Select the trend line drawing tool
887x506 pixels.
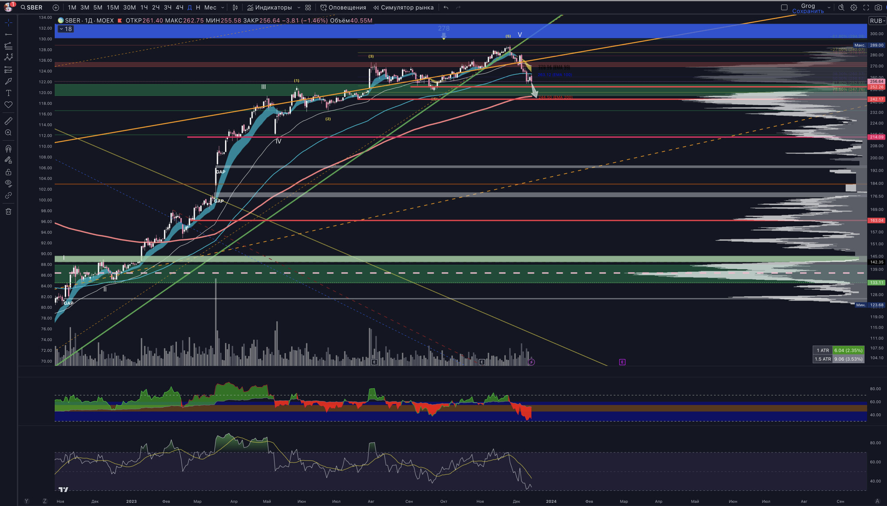(x=9, y=34)
